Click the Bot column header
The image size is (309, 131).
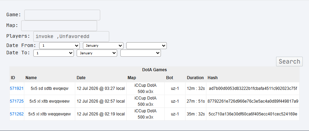[170, 78]
